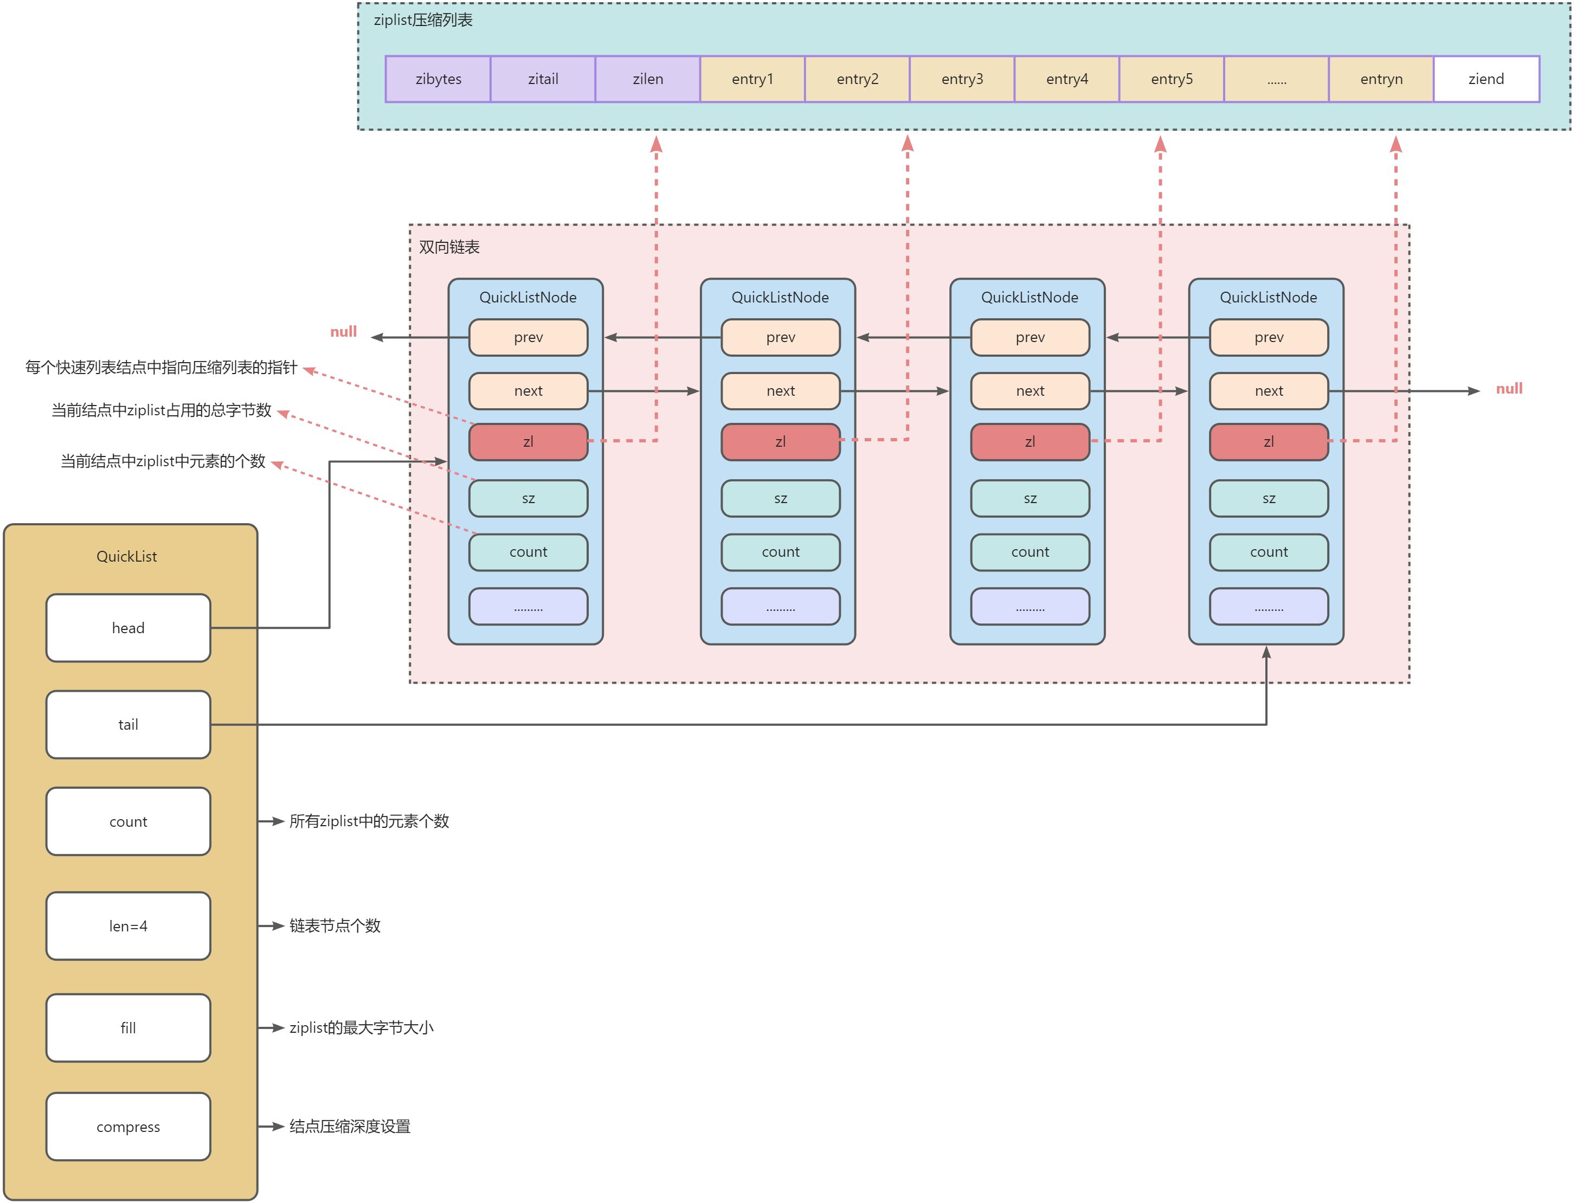Select the ziplist的最大字节大小 annotation

click(361, 1028)
